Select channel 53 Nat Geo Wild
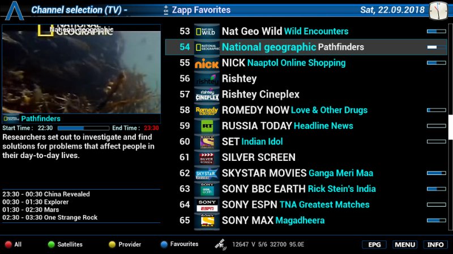Image resolution: width=453 pixels, height=254 pixels. tap(306, 32)
